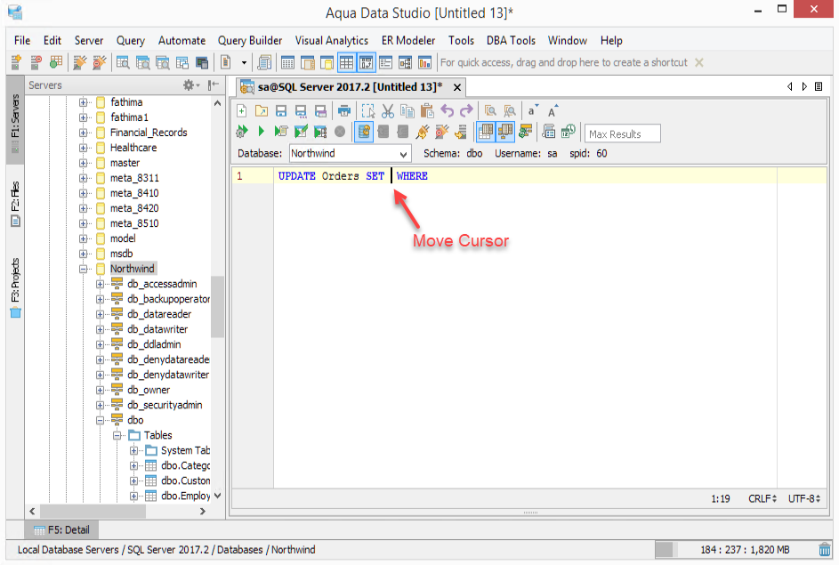Viewport: 839px width, 565px height.
Task: Click the Save floppy disk icon
Action: 281,110
